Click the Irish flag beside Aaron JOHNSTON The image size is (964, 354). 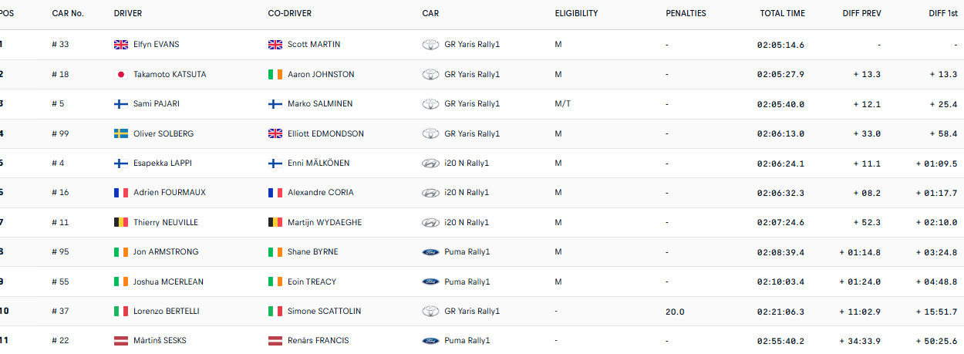click(275, 75)
